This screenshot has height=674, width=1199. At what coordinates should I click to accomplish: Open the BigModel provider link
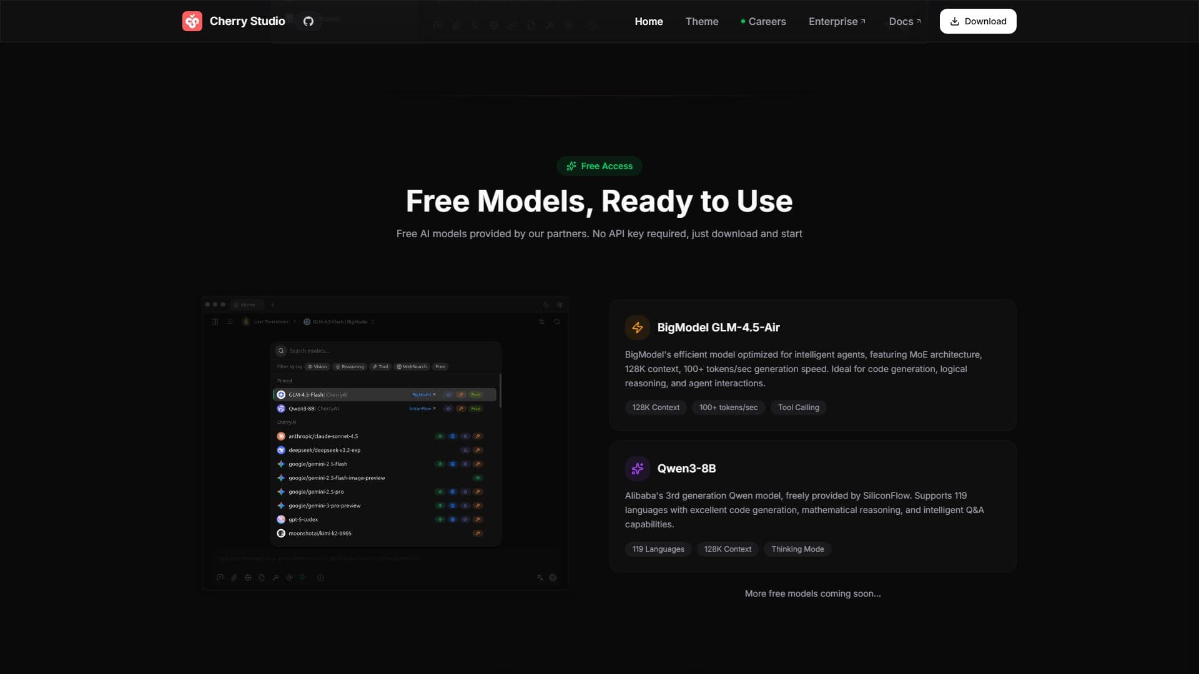(424, 394)
